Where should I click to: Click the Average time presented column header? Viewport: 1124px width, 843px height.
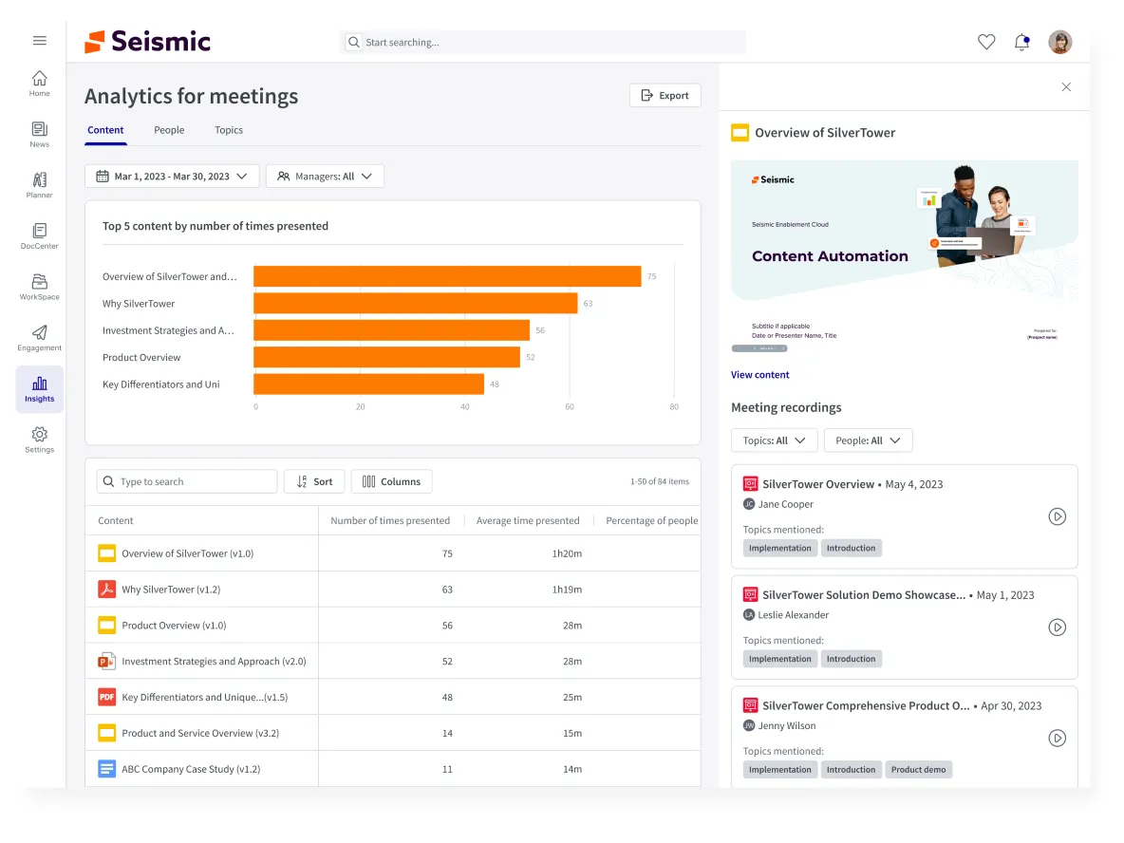tap(528, 520)
